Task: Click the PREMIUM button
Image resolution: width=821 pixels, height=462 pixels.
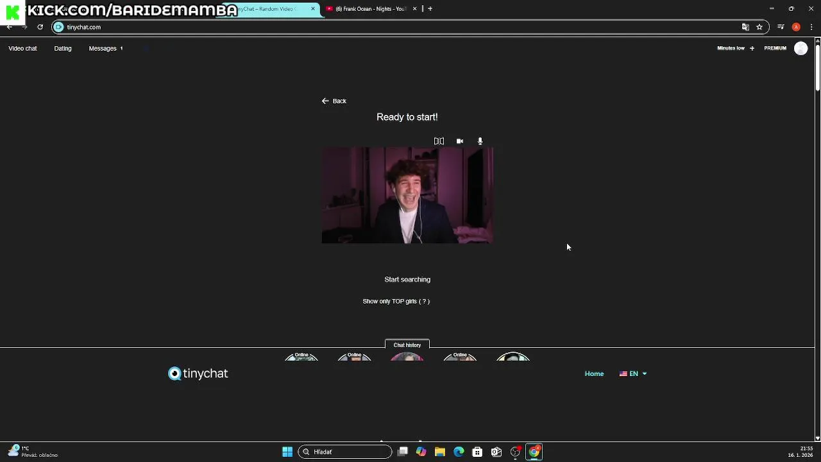Action: coord(775,48)
